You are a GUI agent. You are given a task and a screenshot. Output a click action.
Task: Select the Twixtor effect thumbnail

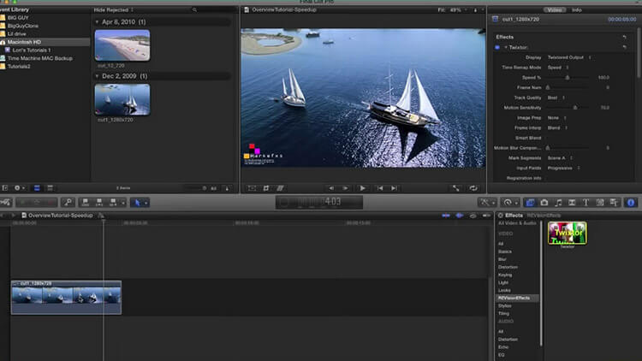[x=567, y=234]
